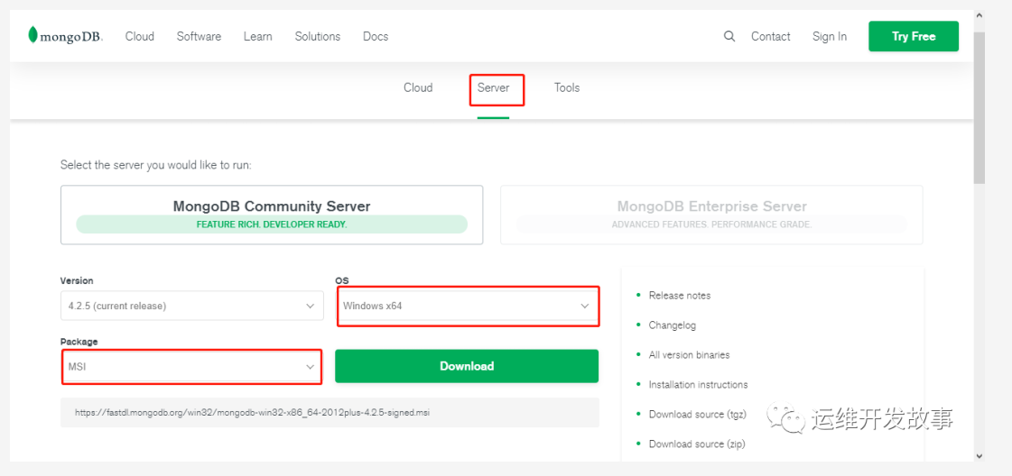The height and width of the screenshot is (476, 1012).
Task: Switch to the Tools tab
Action: (567, 87)
